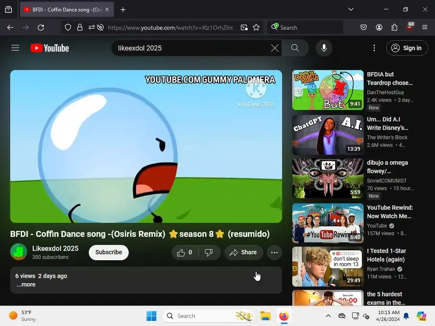Viewport: 435px width, 326px height.
Task: List all tabs dropdown arrow
Action: (x=350, y=9)
